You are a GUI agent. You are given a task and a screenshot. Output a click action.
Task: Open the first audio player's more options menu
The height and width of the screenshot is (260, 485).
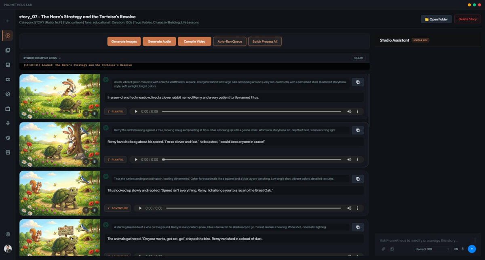[357, 111]
